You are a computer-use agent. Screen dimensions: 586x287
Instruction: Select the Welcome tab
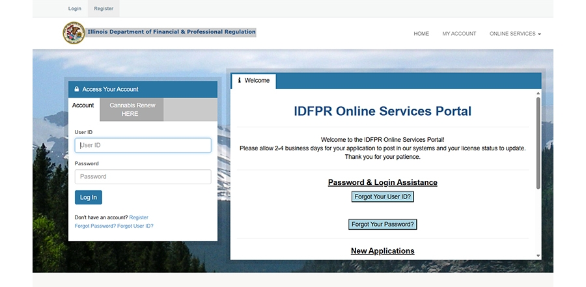pyautogui.click(x=254, y=81)
